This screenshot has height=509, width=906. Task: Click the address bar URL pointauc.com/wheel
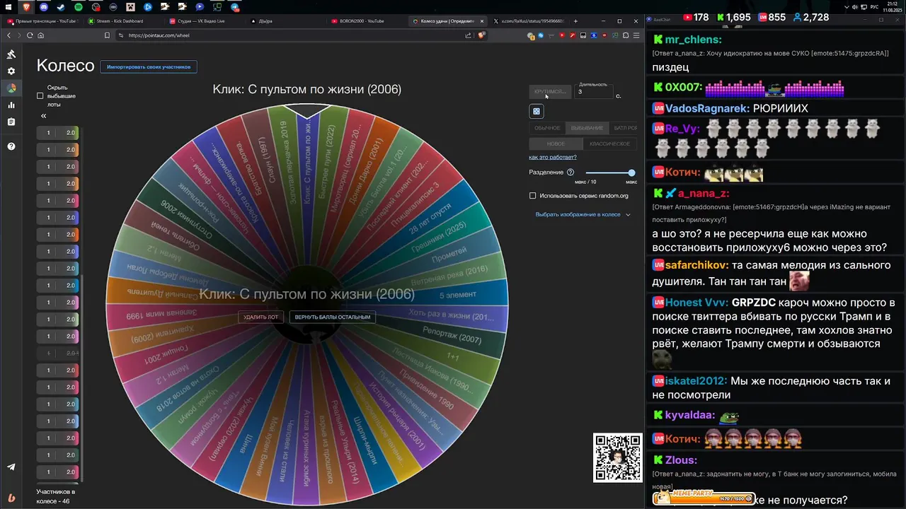click(159, 35)
